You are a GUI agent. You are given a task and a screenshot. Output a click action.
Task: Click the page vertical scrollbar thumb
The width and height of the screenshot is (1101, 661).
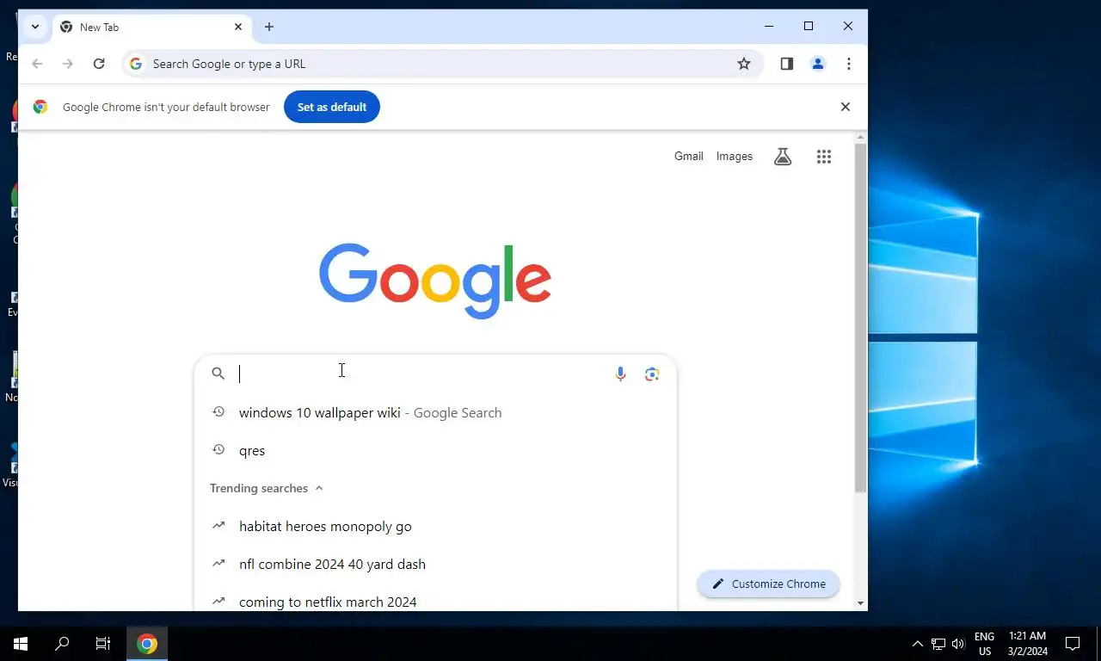pos(860,318)
